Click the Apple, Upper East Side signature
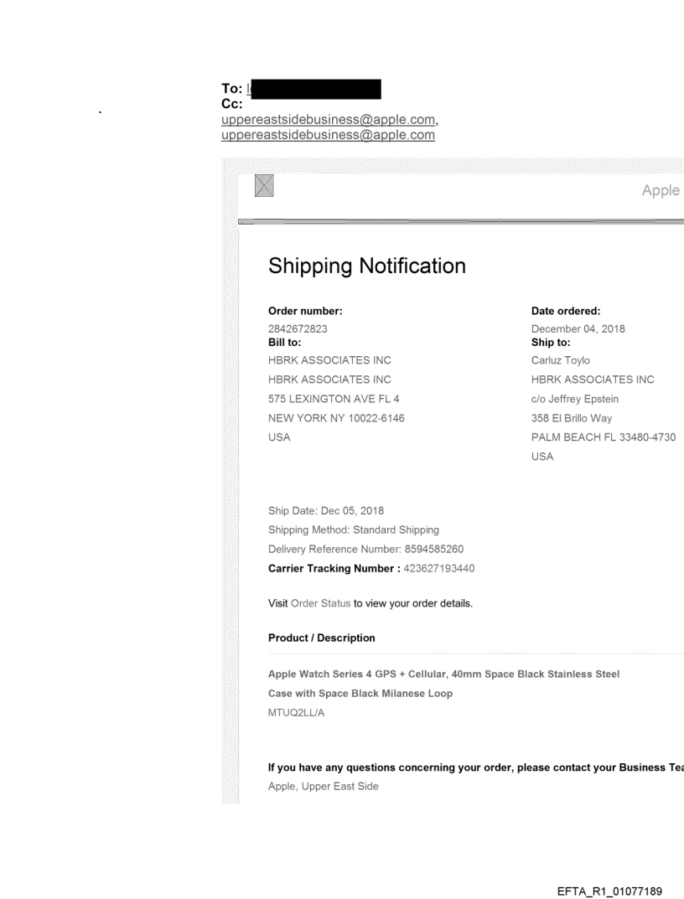 coord(323,786)
